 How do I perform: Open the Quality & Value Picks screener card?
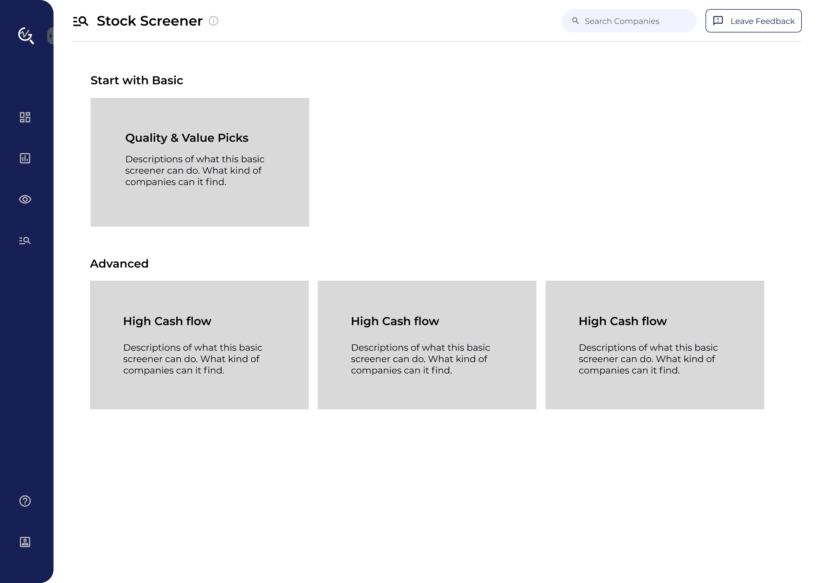click(x=200, y=162)
